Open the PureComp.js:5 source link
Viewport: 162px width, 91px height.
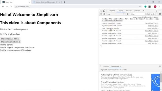153,28
